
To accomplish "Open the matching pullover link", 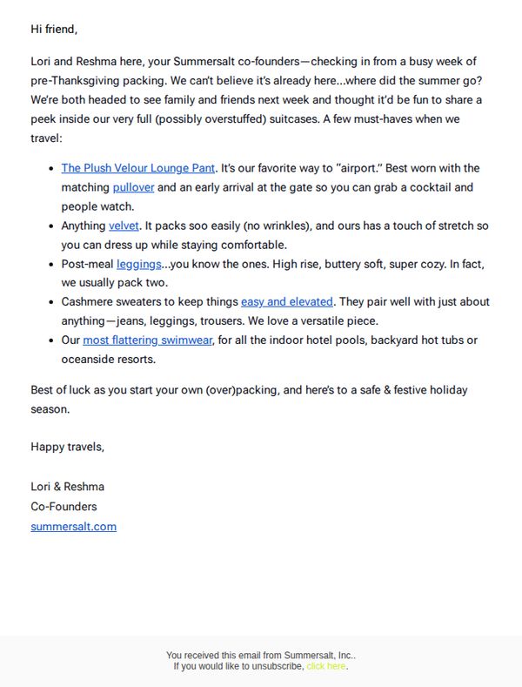I will click(x=134, y=187).
